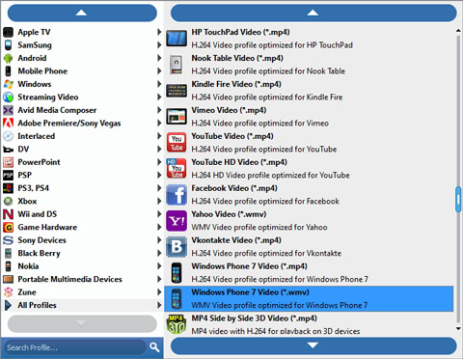
Task: Click the Avid Media Composer icon
Action: [x=8, y=110]
